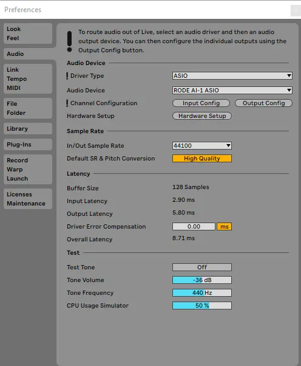The height and width of the screenshot is (366, 301).
Task: Toggle the Test Tone Off button
Action: 202,268
